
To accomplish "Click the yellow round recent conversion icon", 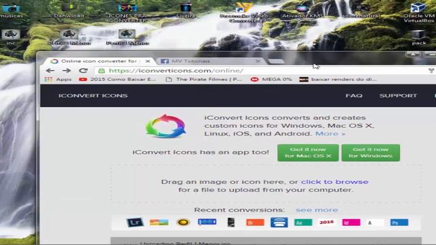I will point(183,223).
